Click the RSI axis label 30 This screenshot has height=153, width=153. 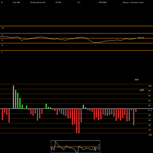click(x=2, y=45)
